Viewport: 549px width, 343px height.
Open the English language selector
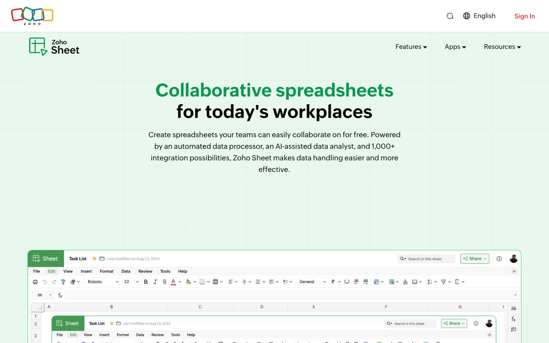point(480,16)
